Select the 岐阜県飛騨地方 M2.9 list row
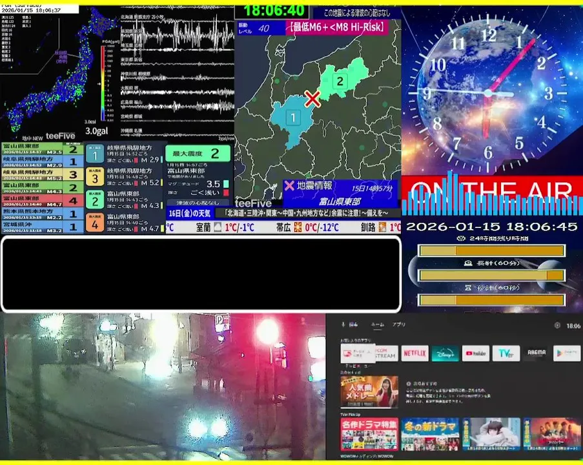Image resolution: width=583 pixels, height=465 pixels. [x=43, y=161]
